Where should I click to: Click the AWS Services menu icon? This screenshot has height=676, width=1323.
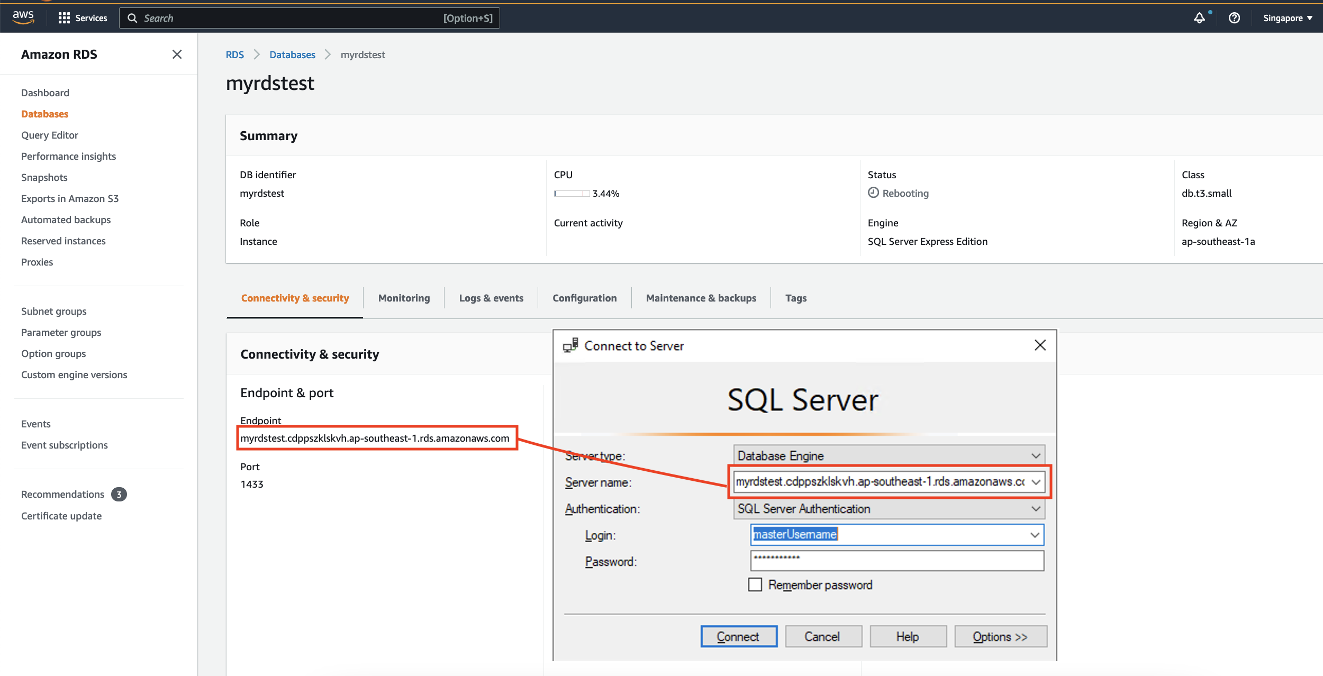tap(66, 17)
